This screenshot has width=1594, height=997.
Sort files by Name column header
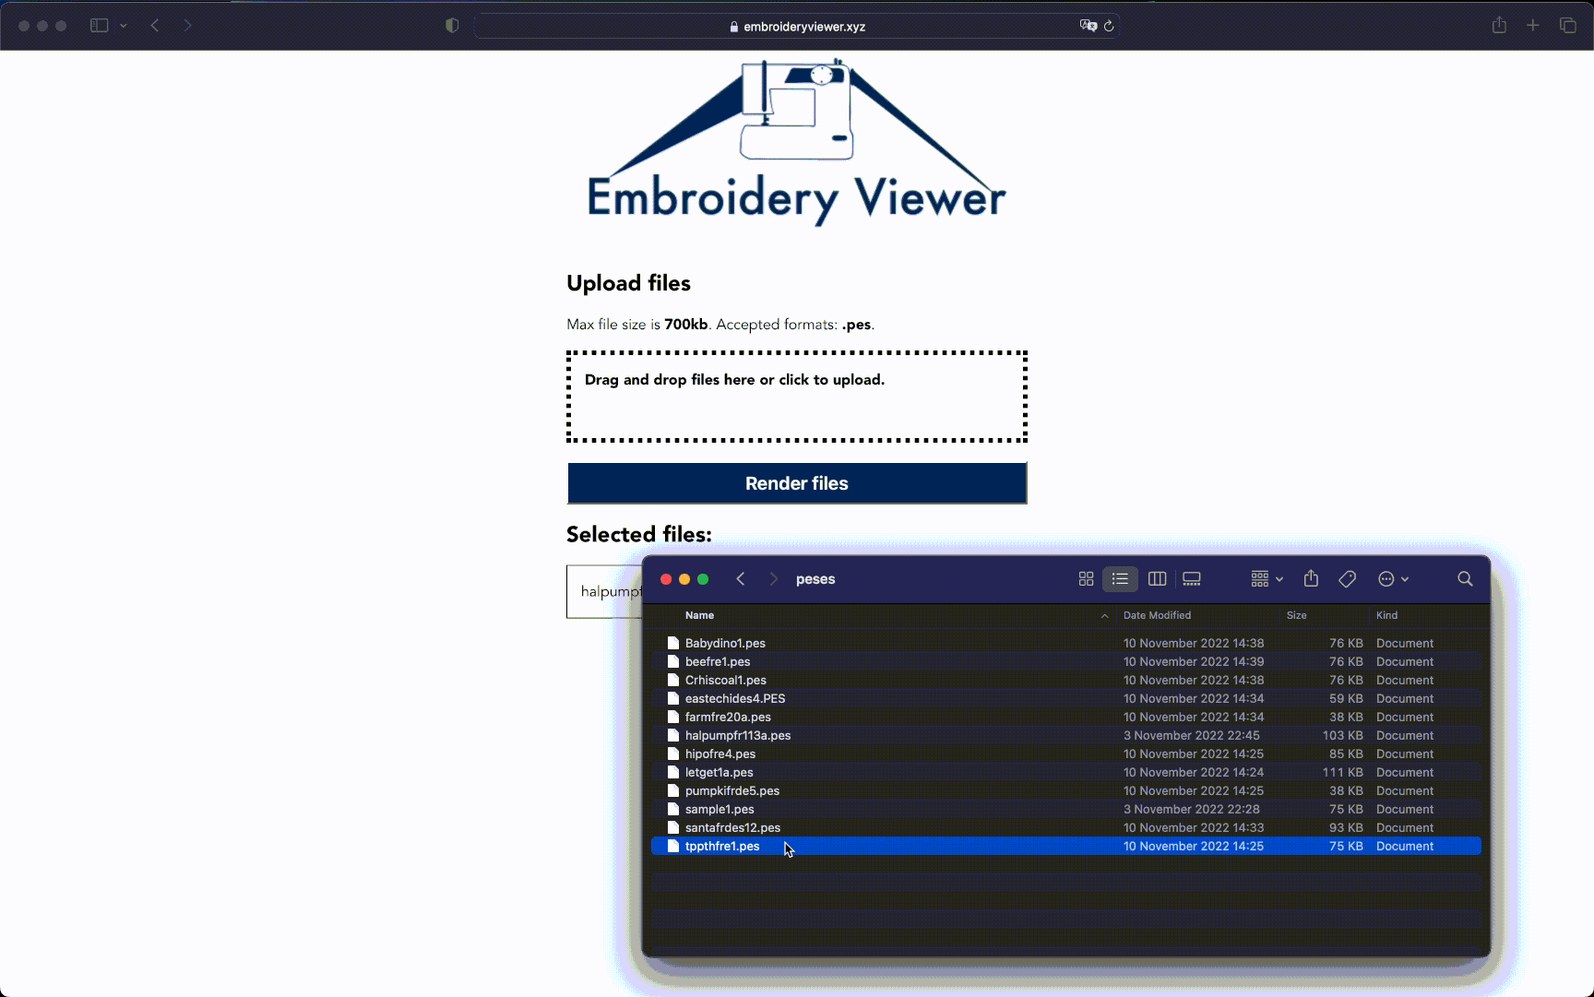pyautogui.click(x=699, y=615)
